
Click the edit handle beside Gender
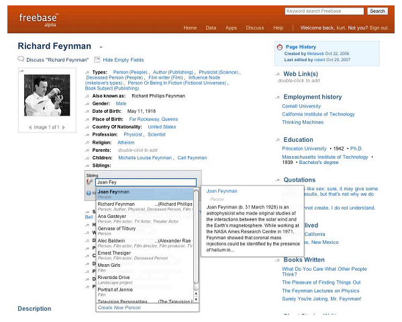[x=87, y=104]
